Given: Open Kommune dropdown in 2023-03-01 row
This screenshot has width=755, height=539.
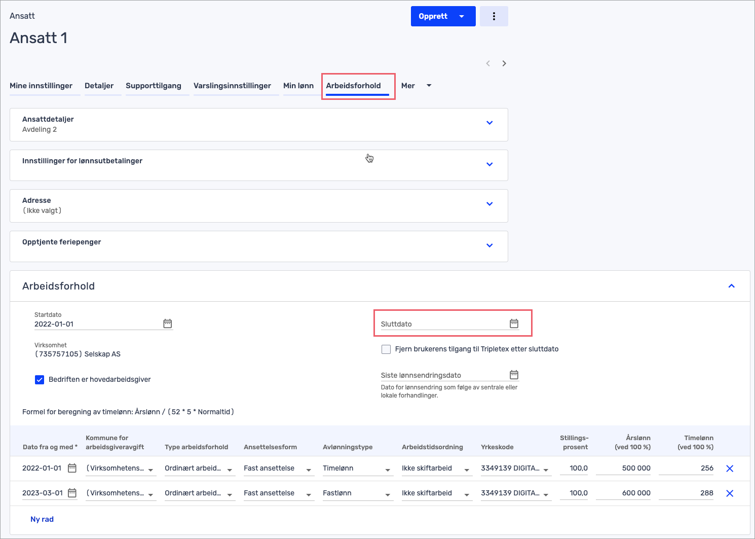Looking at the screenshot, I should pyautogui.click(x=120, y=493).
